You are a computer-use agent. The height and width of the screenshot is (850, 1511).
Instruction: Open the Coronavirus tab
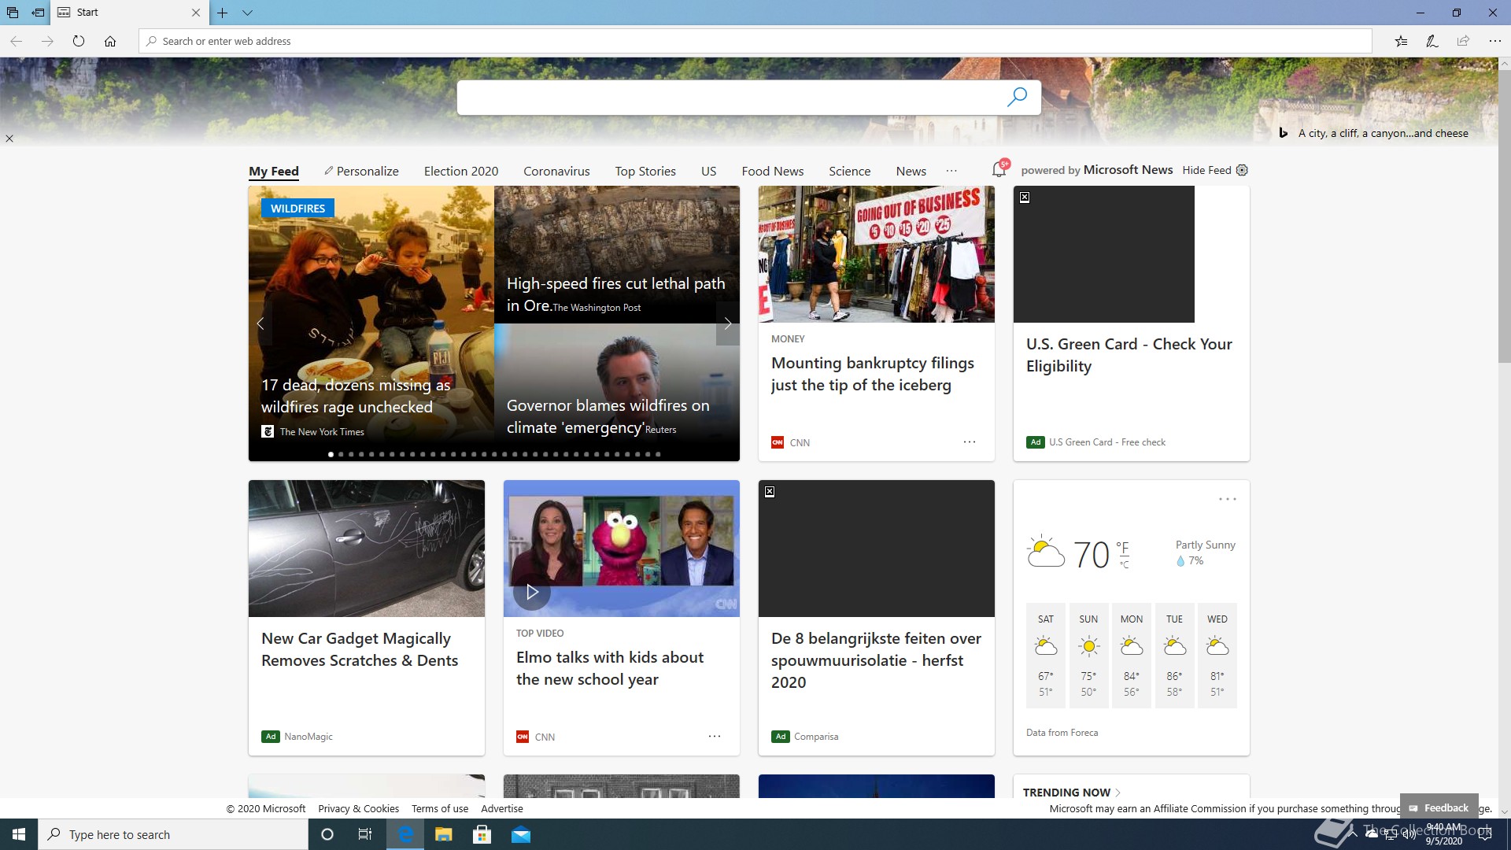click(x=556, y=171)
